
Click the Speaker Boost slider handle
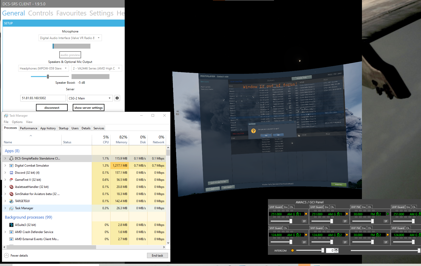coord(48,77)
